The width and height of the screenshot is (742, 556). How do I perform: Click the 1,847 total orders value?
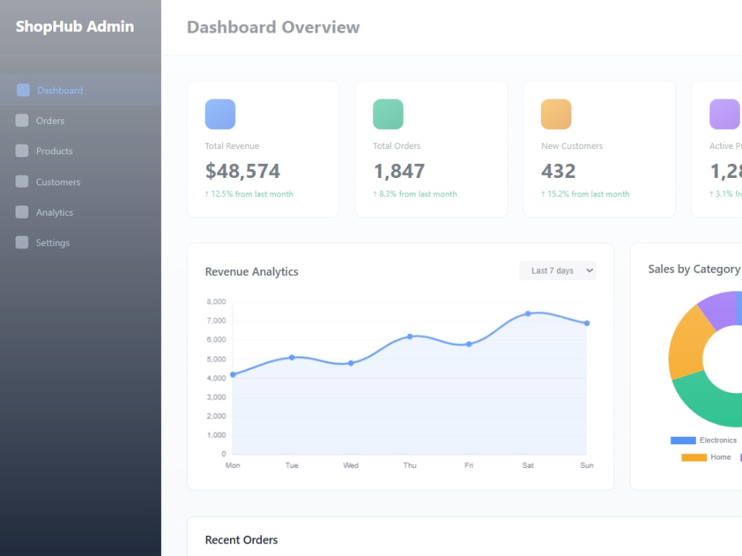399,171
